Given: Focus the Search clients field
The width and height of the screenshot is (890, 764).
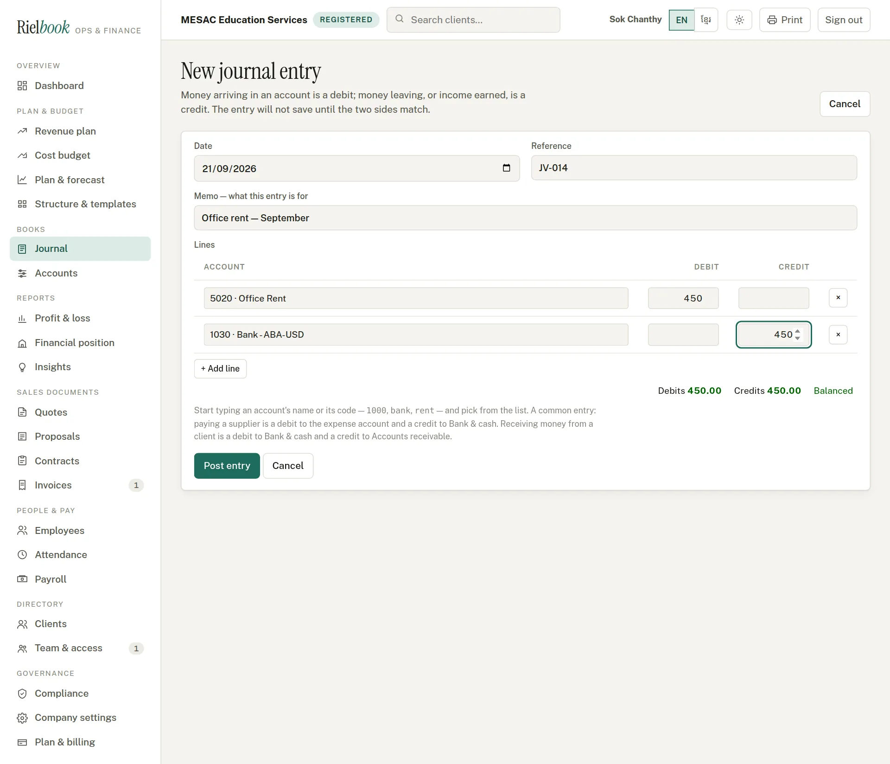Looking at the screenshot, I should pos(473,20).
